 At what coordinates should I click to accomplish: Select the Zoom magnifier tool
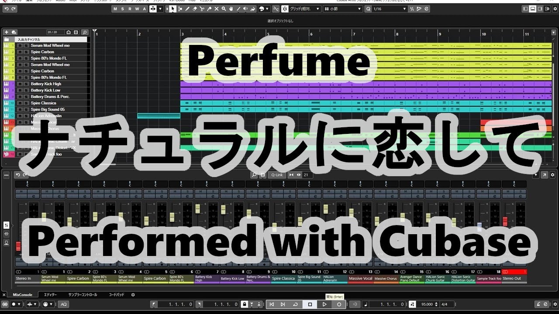[x=224, y=9]
